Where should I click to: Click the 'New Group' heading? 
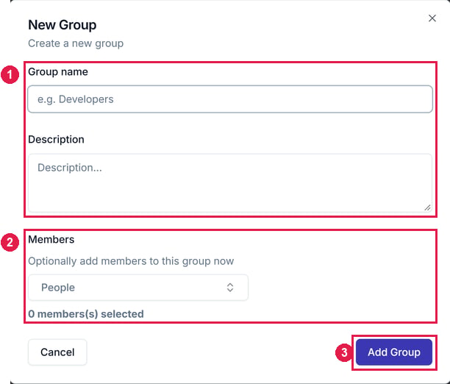62,25
